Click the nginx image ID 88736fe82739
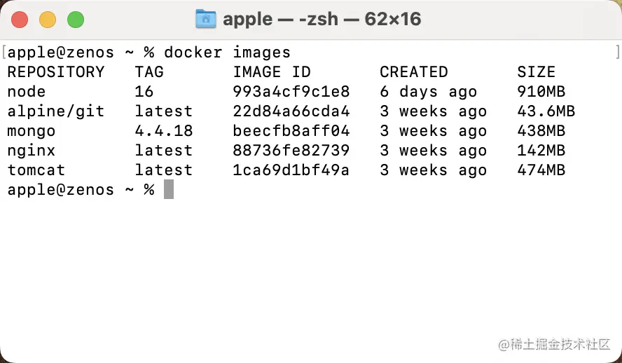 click(x=291, y=151)
